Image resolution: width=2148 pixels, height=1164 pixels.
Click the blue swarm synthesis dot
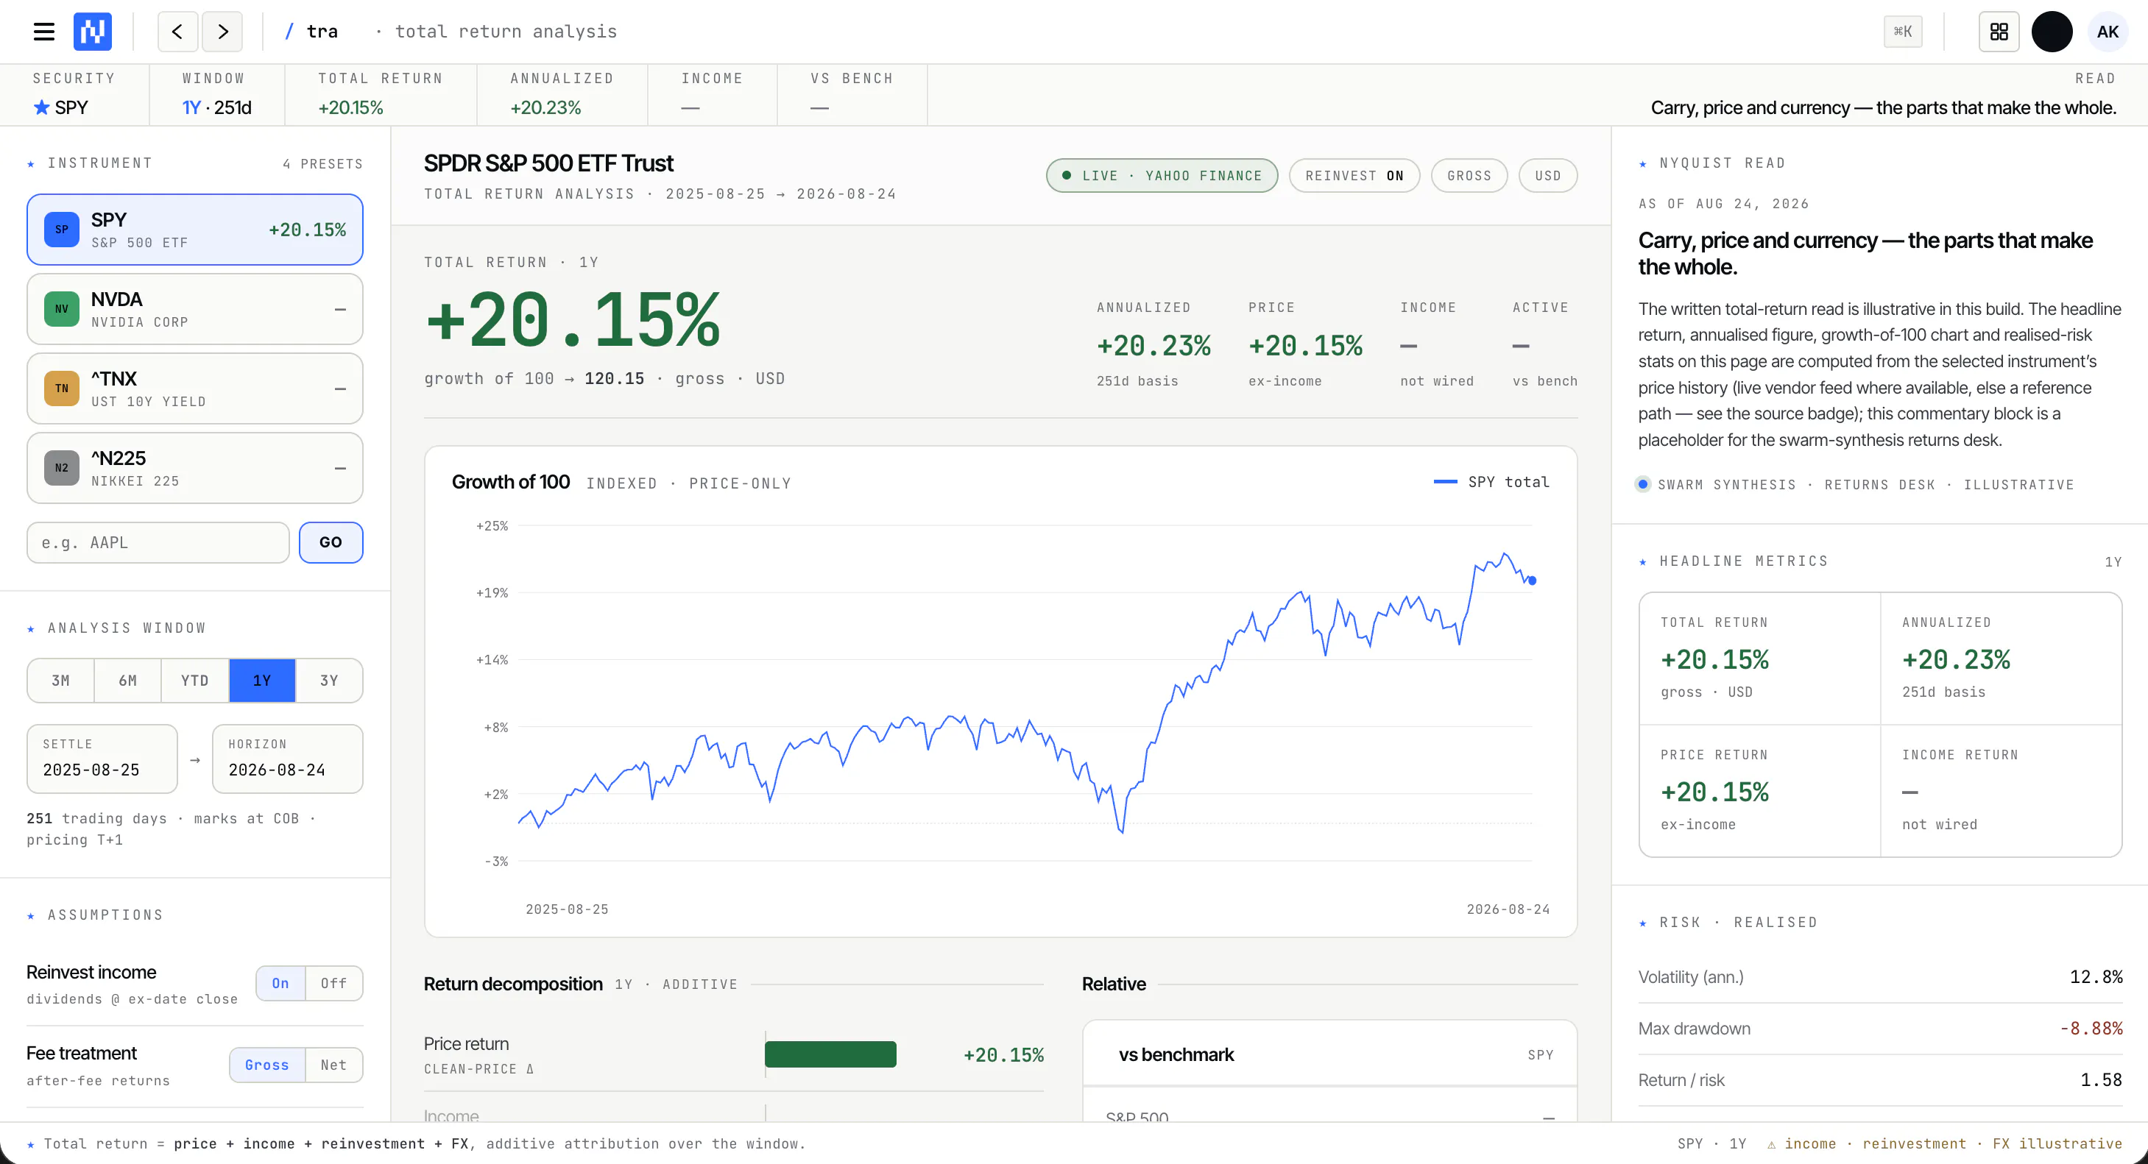[1643, 484]
